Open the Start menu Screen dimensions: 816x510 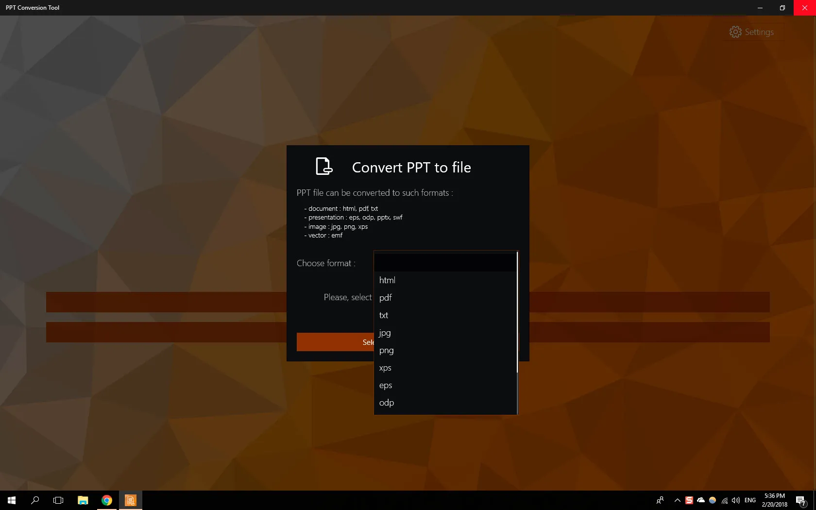[x=11, y=500]
